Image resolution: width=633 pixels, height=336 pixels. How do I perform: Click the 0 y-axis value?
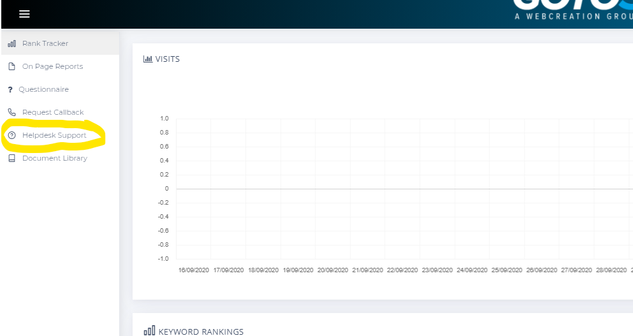pyautogui.click(x=167, y=189)
